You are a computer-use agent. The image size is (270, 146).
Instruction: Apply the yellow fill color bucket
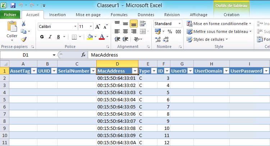[x=90, y=37]
